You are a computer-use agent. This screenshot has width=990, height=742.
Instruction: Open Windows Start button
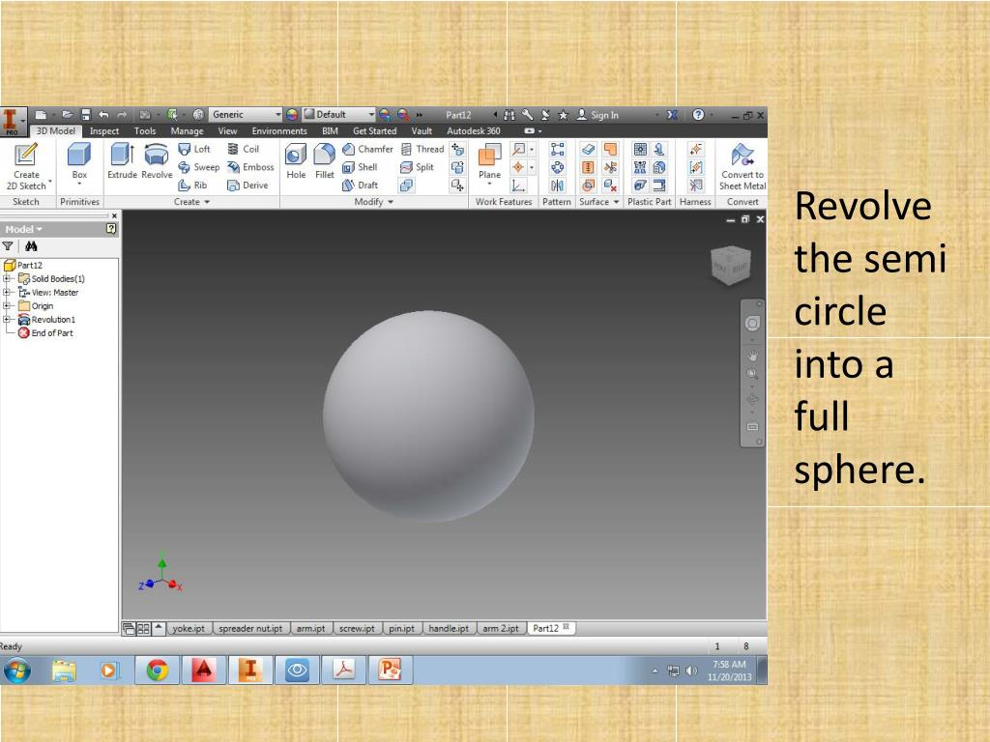(x=17, y=671)
